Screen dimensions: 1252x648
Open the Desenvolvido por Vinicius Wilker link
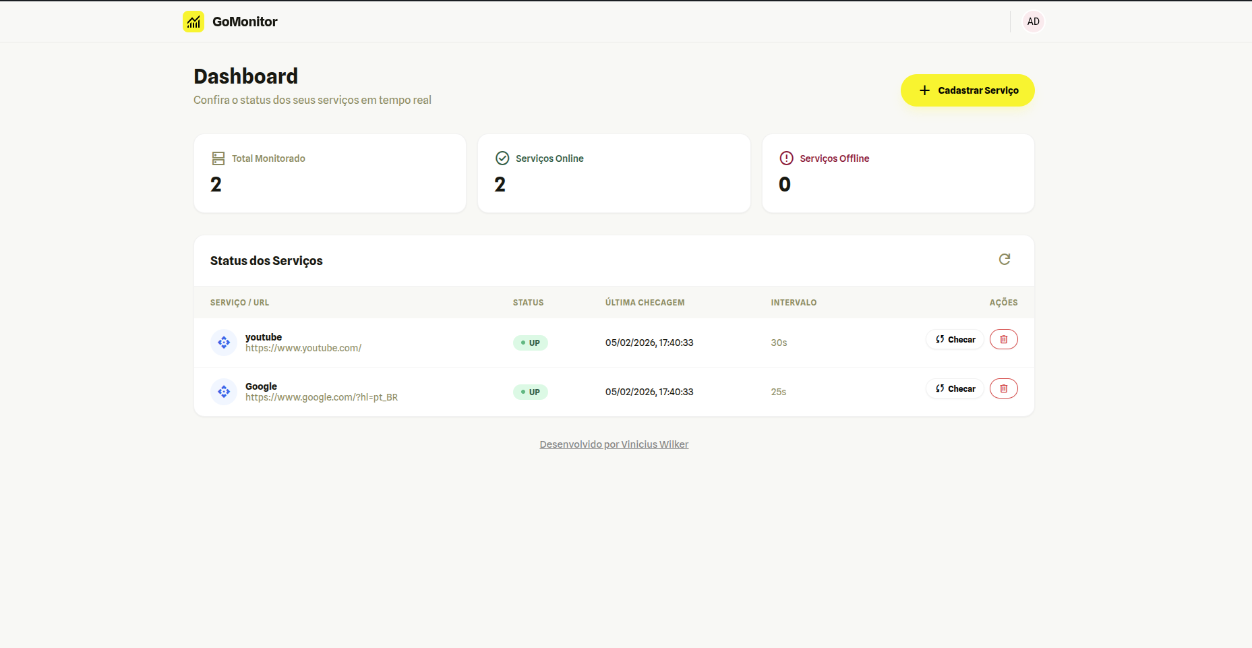tap(614, 444)
